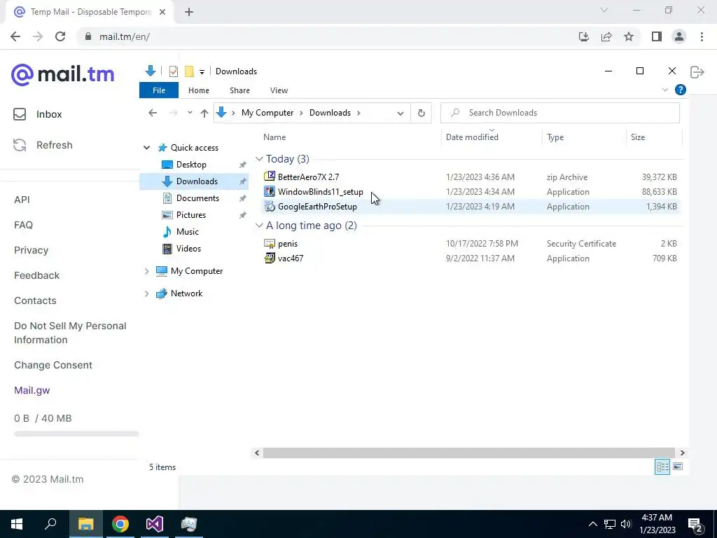Open Chrome three-dot menu
Image resolution: width=717 pixels, height=538 pixels.
pos(702,36)
